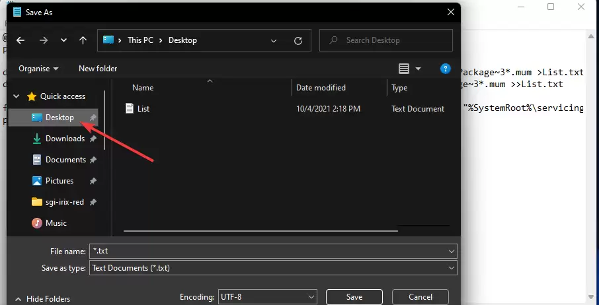The height and width of the screenshot is (305, 599).
Task: Click the Search Desktop field
Action: (x=386, y=40)
